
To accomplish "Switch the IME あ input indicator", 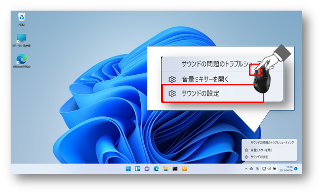I will coord(257,169).
